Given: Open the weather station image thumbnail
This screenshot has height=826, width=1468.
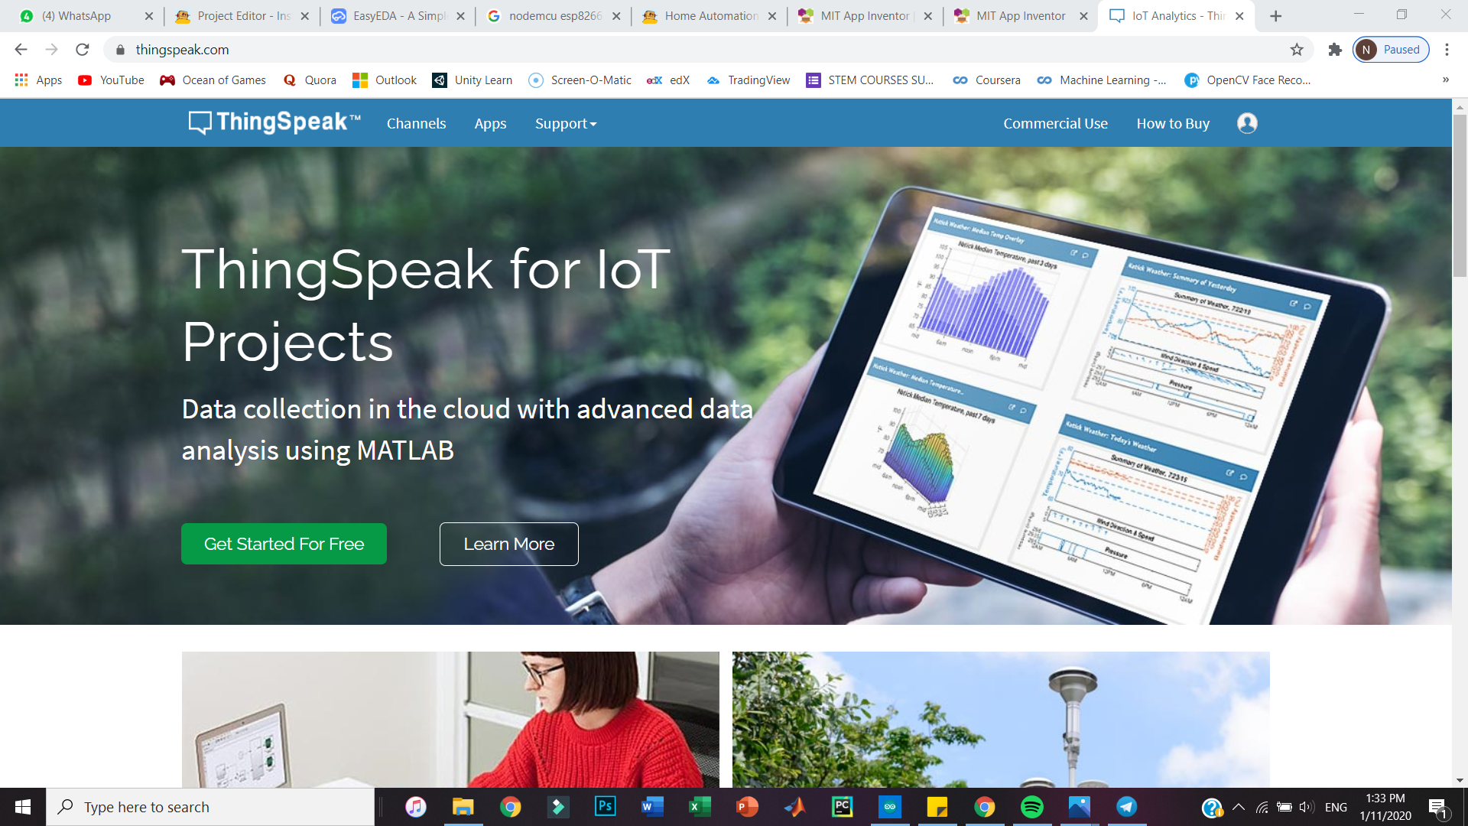Looking at the screenshot, I should [x=1001, y=720].
